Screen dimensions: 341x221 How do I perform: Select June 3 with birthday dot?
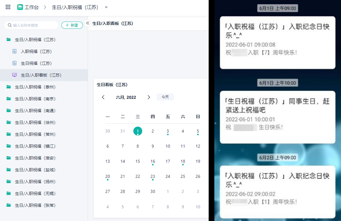(x=168, y=131)
